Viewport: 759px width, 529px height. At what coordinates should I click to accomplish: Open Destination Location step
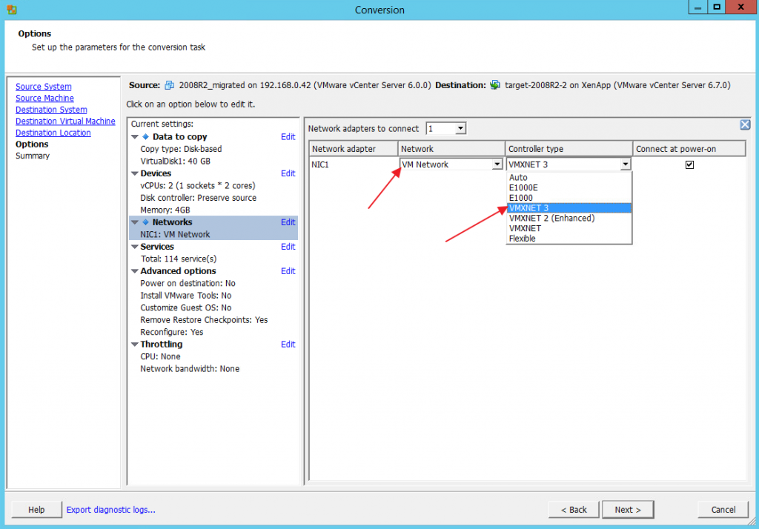pyautogui.click(x=53, y=133)
